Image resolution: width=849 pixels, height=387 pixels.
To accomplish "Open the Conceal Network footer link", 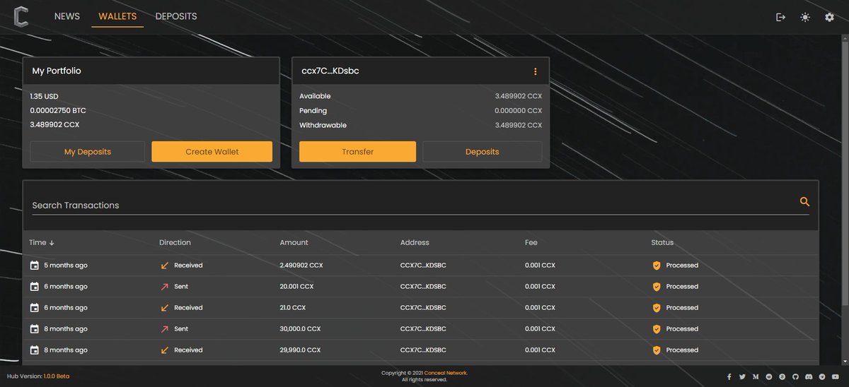I will pyautogui.click(x=446, y=373).
